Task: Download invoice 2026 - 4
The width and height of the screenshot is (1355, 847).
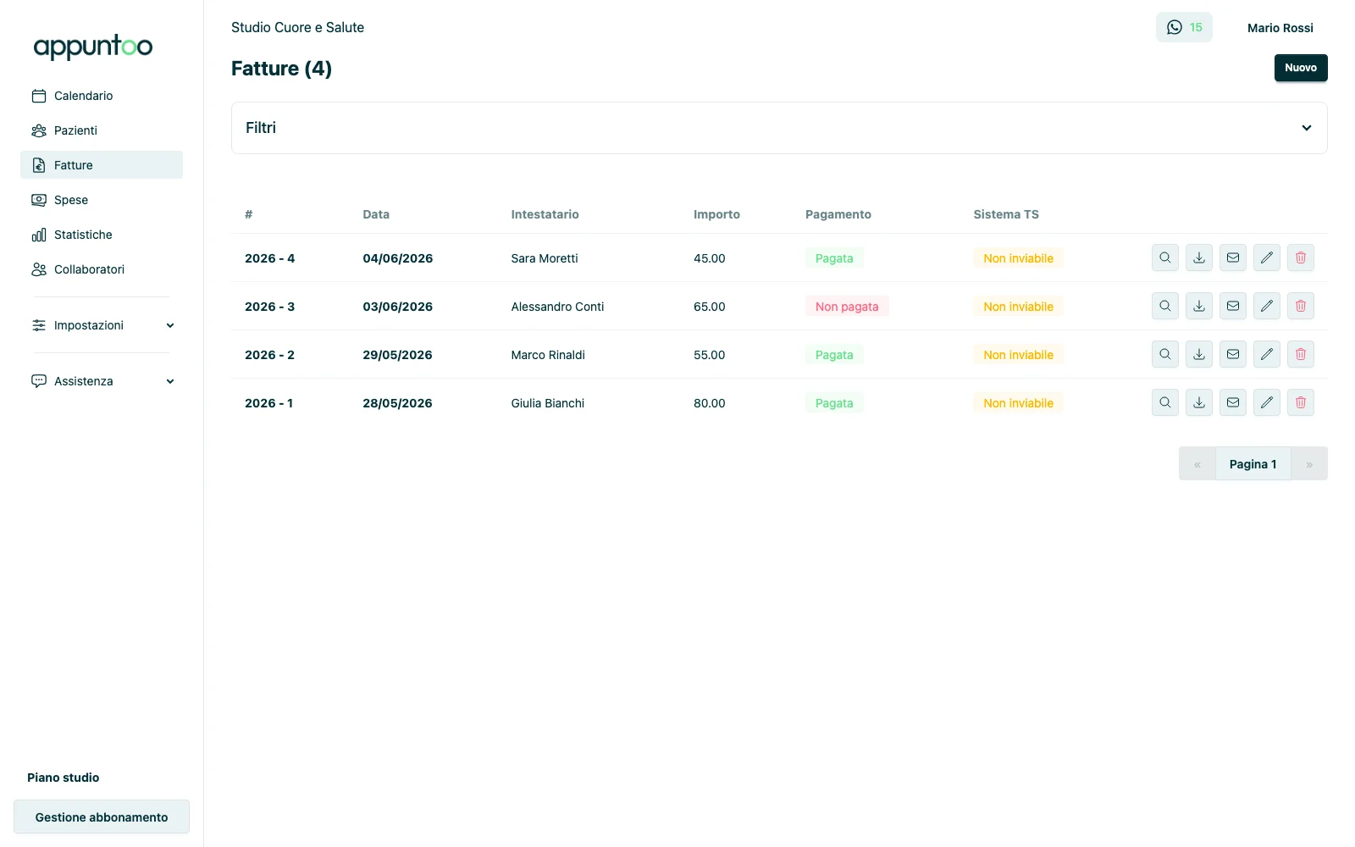Action: coord(1199,257)
